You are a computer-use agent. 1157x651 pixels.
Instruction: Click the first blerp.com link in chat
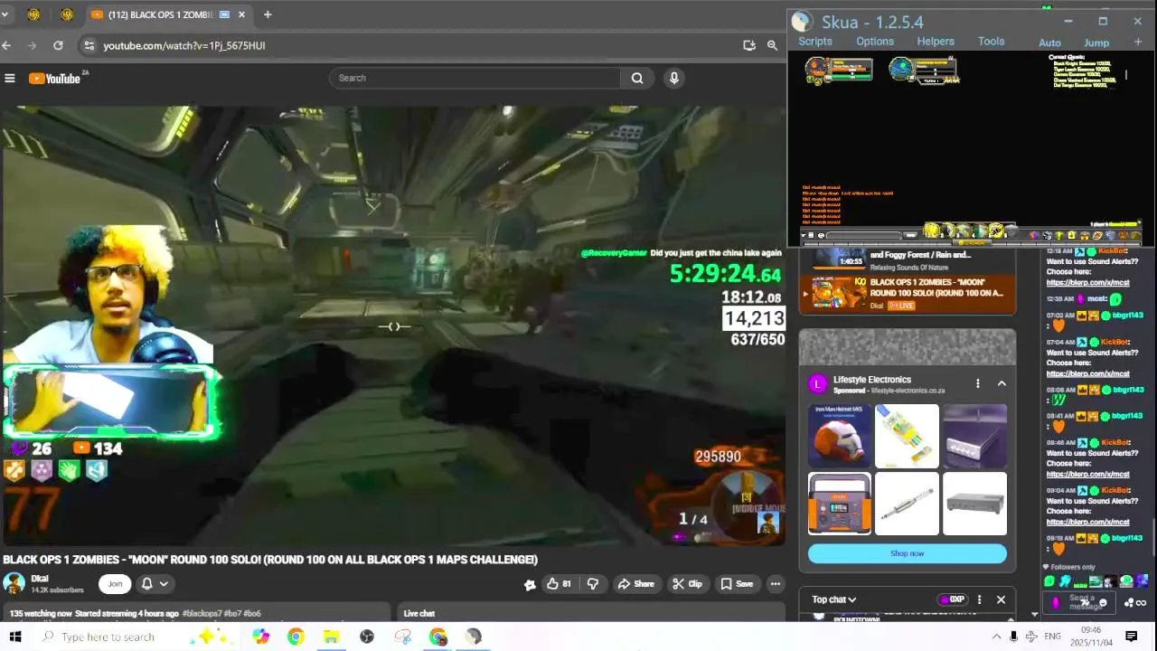tap(1087, 282)
